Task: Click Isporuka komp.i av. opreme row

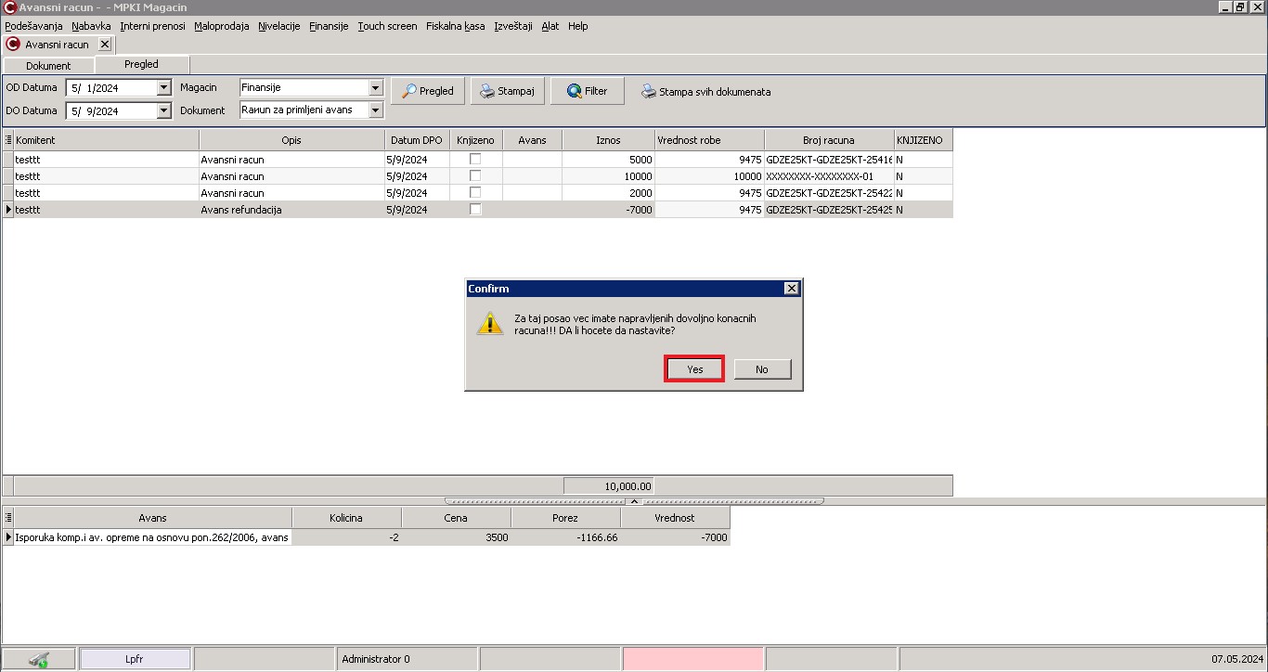Action: (153, 537)
